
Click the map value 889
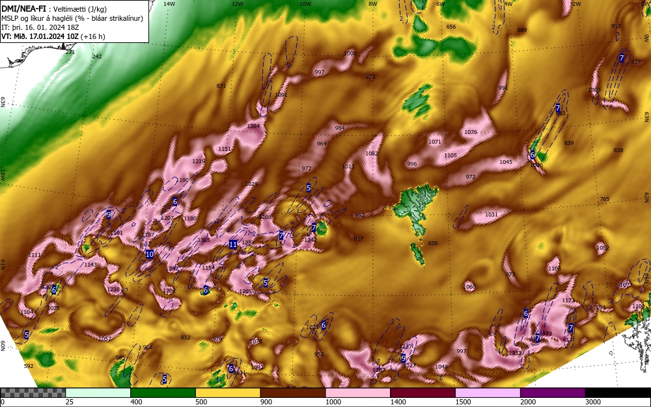pyautogui.click(x=522, y=30)
